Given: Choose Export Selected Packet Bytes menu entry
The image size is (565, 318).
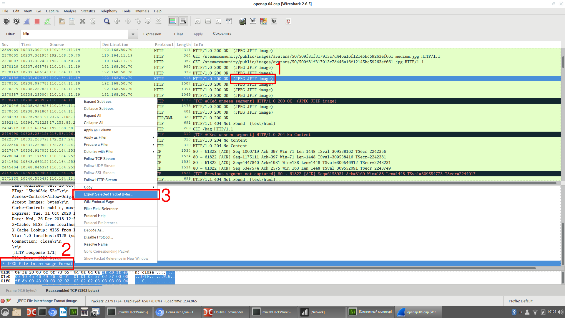Looking at the screenshot, I should coord(109,194).
